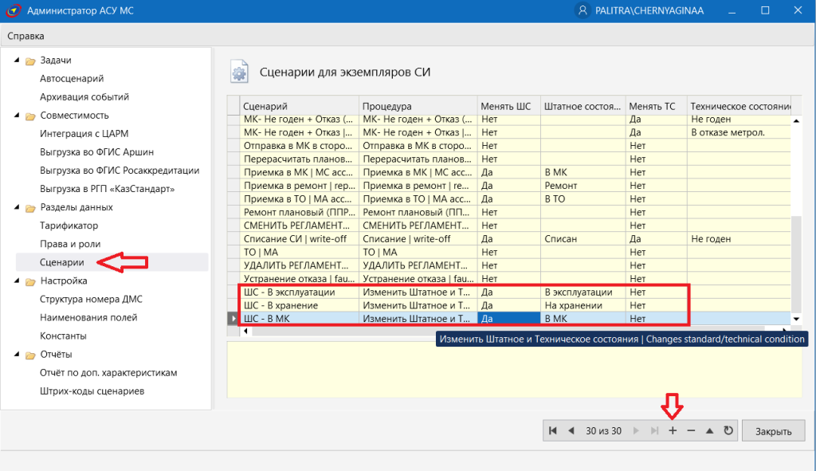Open Архивация событий section

pos(84,96)
